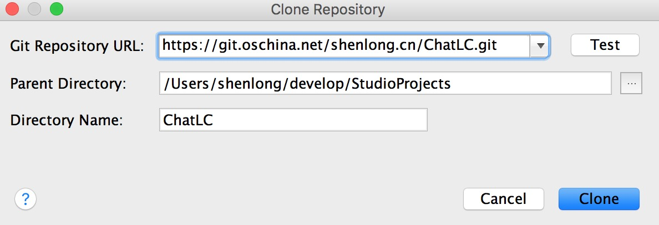Click the "ChatLC" text in Directory Name
The image size is (659, 225).
click(187, 120)
